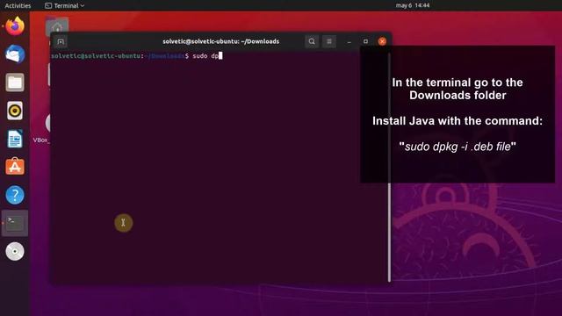
Task: Open Rhythmbox music player
Action: (x=15, y=111)
